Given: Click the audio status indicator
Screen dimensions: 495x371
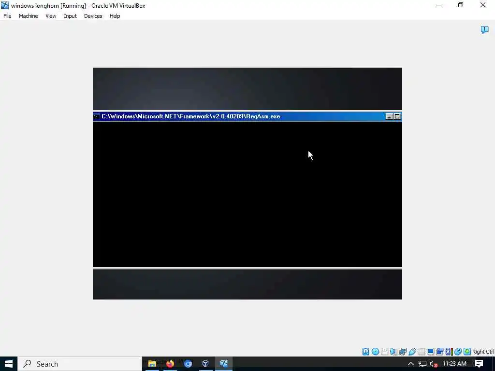Looking at the screenshot, I should pyautogui.click(x=393, y=352).
